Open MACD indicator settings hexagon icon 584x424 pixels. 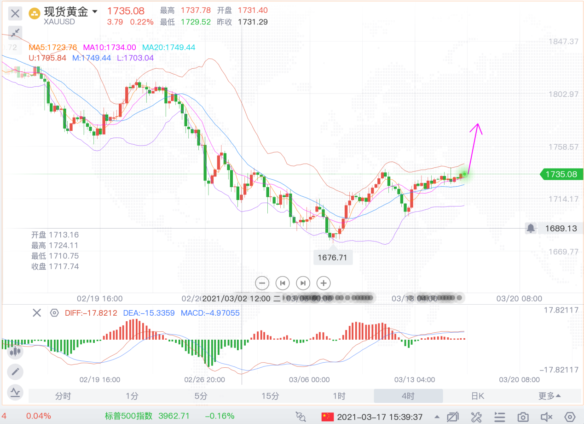click(x=54, y=313)
